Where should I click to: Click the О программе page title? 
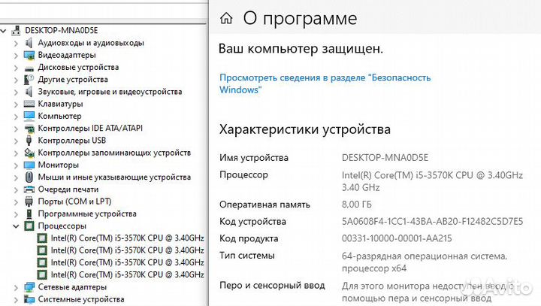pyautogui.click(x=300, y=18)
